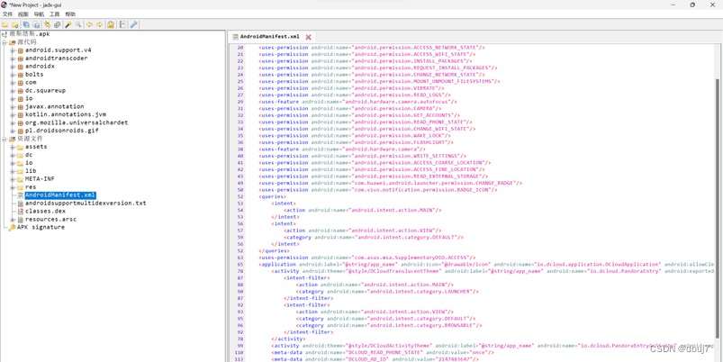This screenshot has width=723, height=362.
Task: Click the Export as gradle project icon
Action: tap(35, 24)
